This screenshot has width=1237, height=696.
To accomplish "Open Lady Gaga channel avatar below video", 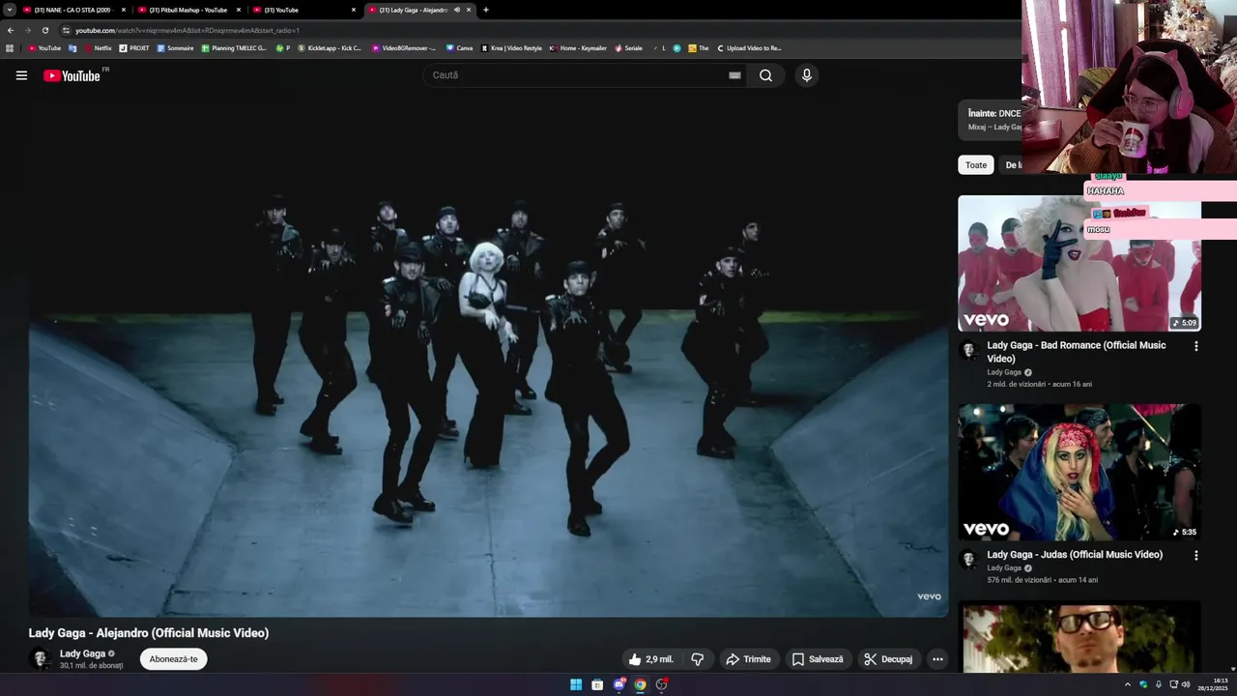I will 41,659.
